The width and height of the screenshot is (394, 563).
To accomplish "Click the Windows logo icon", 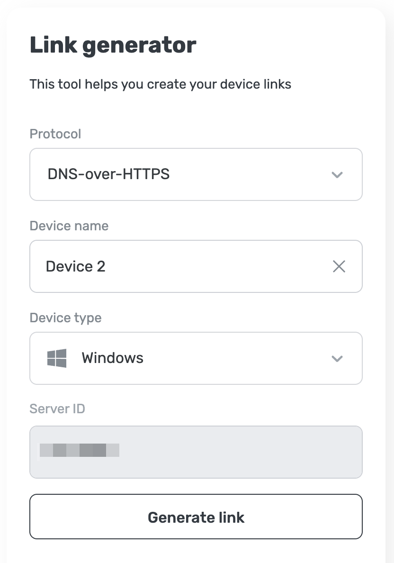I will click(x=57, y=358).
